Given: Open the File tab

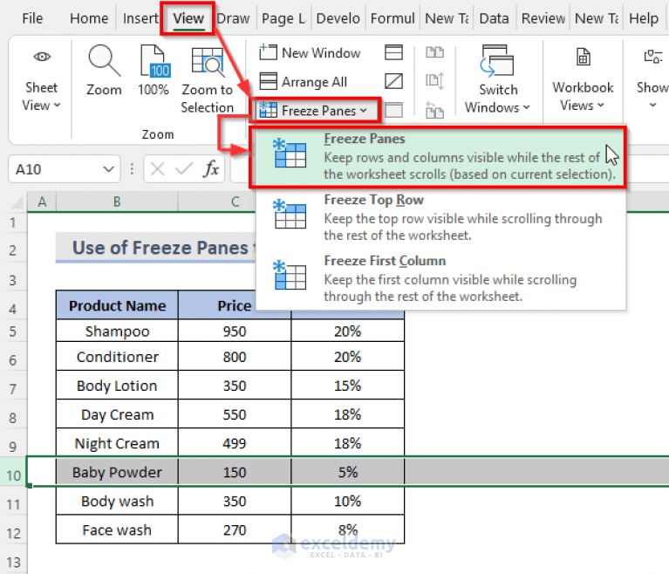Looking at the screenshot, I should (x=32, y=19).
